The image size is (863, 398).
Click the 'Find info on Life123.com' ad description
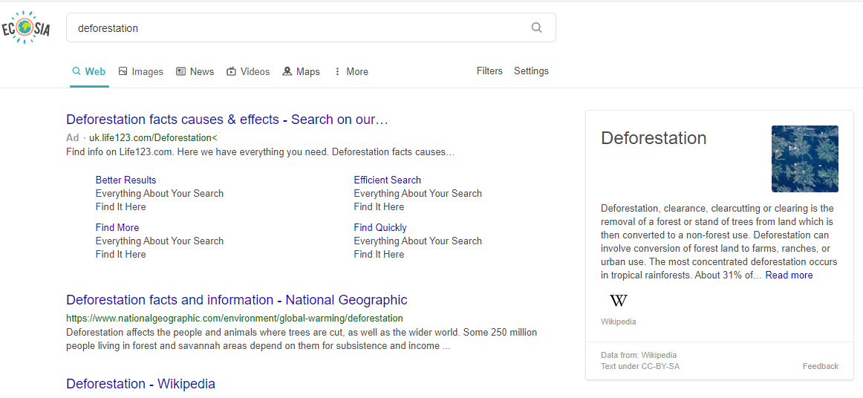(261, 151)
